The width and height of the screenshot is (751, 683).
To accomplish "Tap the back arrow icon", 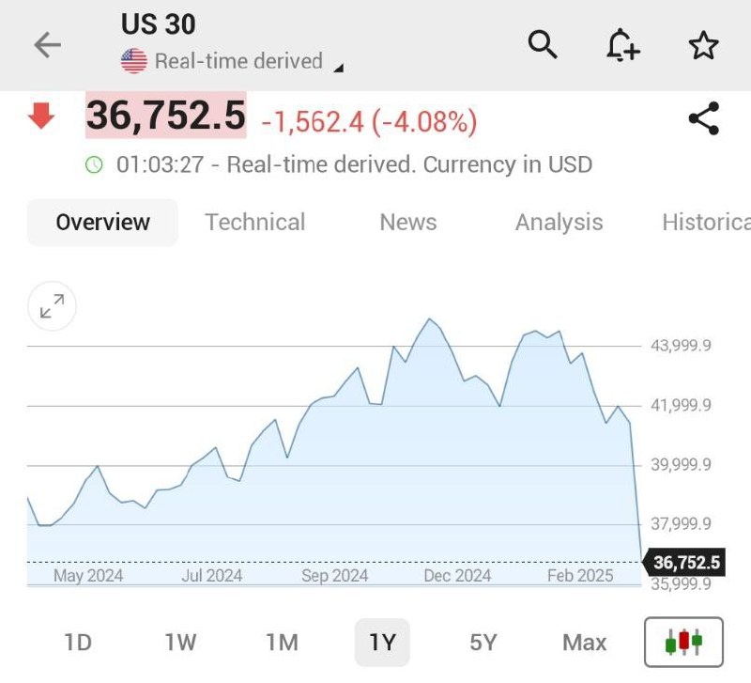I will [x=48, y=44].
